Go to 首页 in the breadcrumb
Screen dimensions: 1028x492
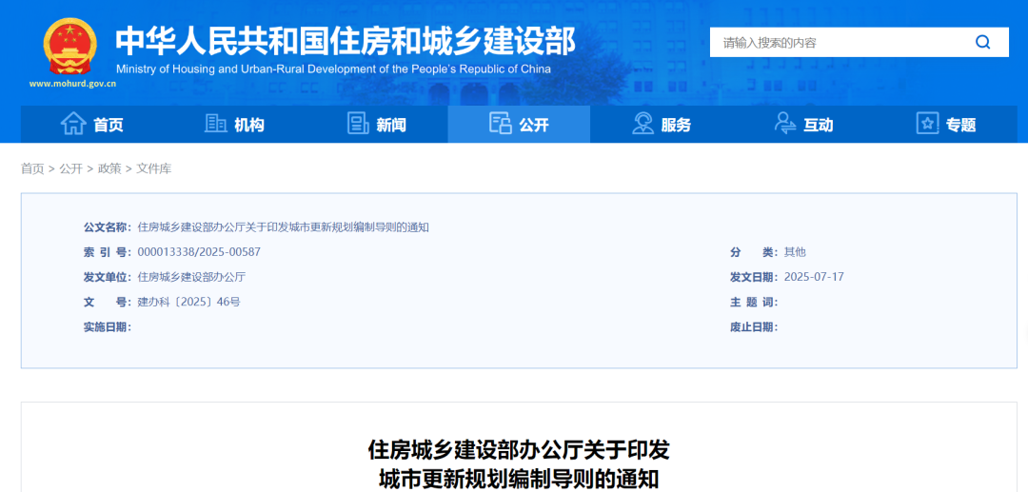32,169
